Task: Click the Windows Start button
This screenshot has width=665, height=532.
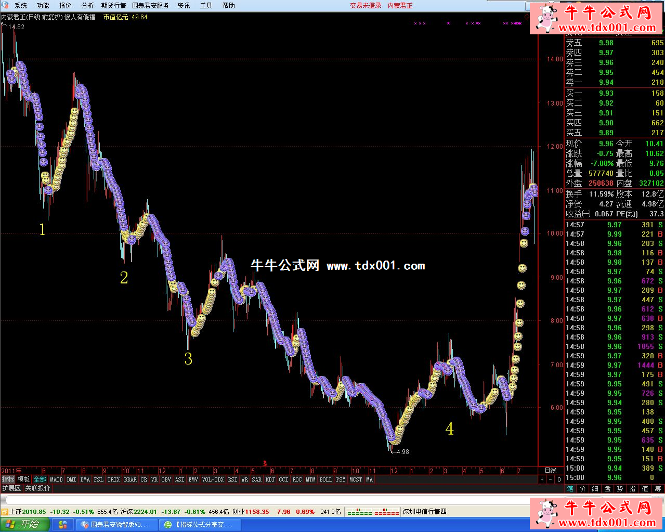Action: [x=24, y=524]
